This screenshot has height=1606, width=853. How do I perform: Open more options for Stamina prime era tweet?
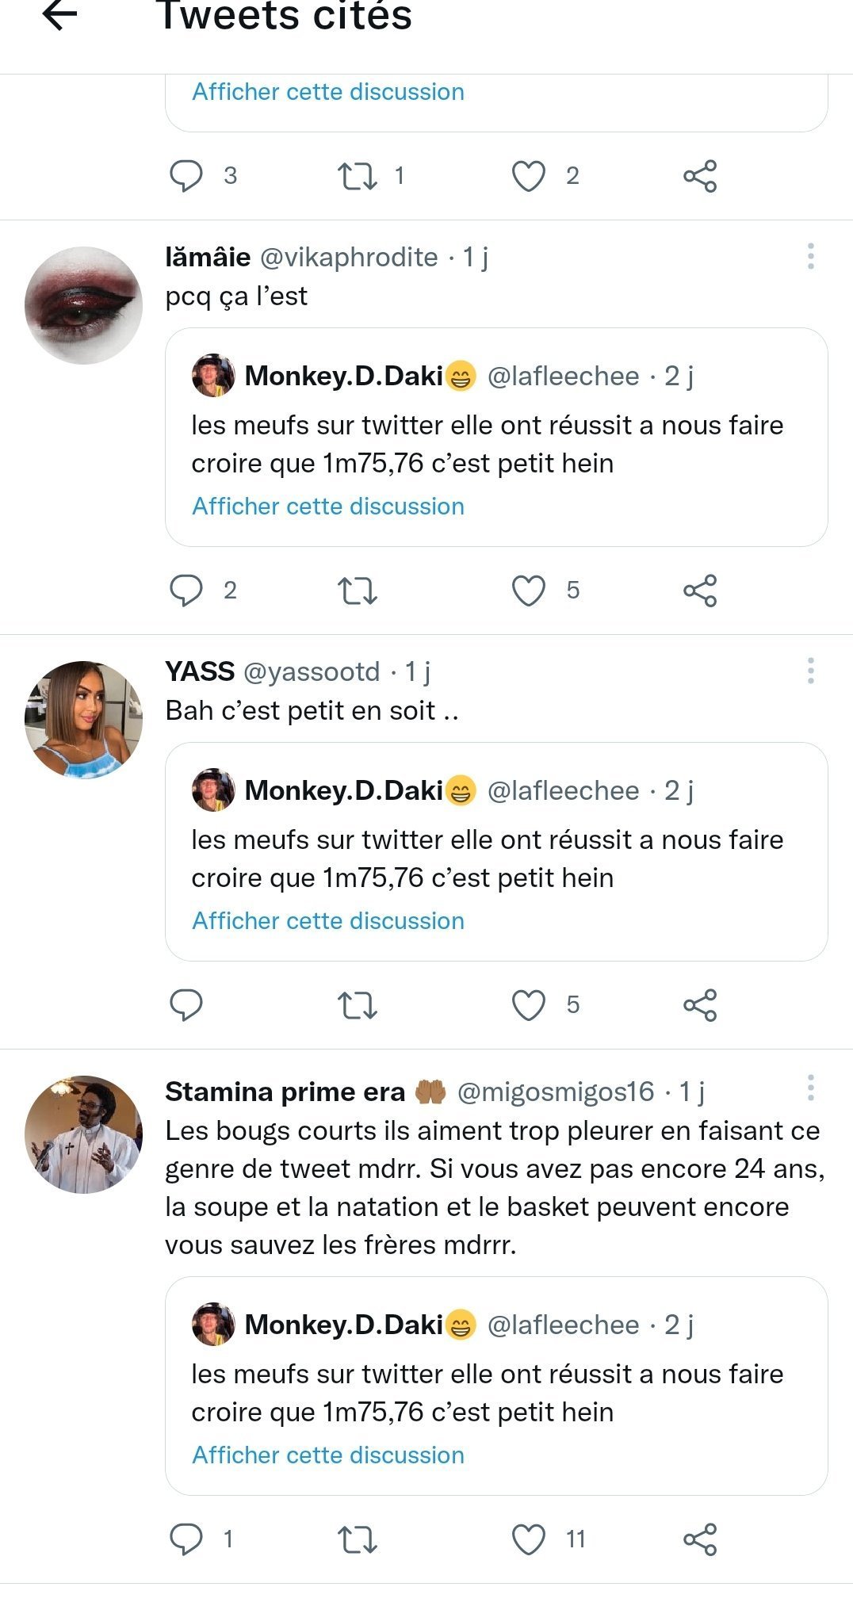810,1088
